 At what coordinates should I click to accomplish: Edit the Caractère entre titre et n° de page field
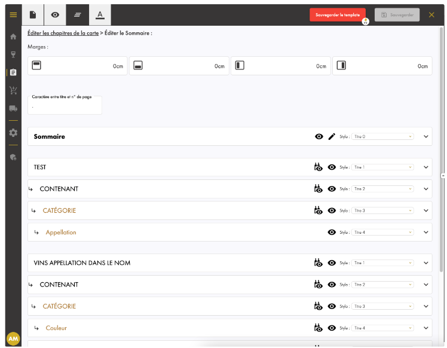pyautogui.click(x=65, y=105)
